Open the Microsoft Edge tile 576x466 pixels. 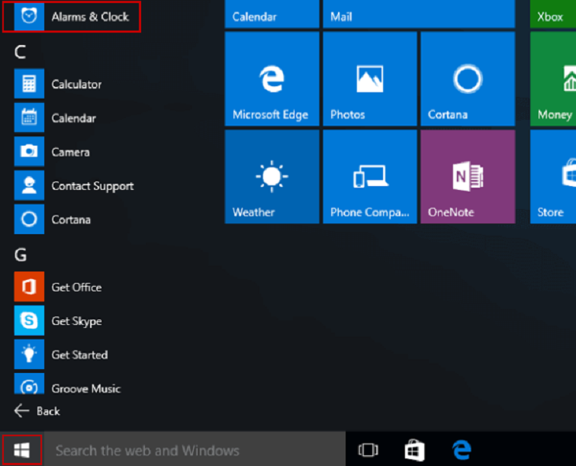point(272,79)
